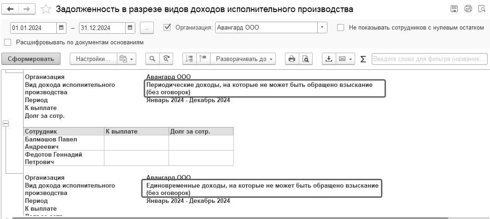Open calendar for start date 01.01.2024

(61, 28)
